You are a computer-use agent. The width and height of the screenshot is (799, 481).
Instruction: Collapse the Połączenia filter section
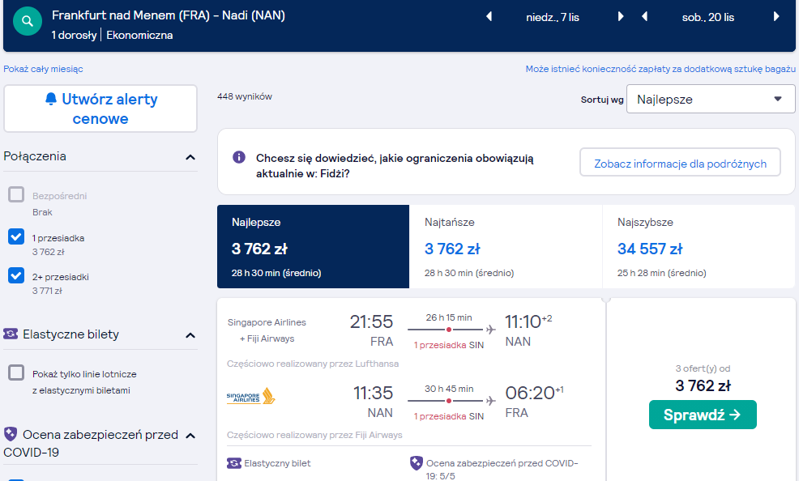(x=190, y=157)
